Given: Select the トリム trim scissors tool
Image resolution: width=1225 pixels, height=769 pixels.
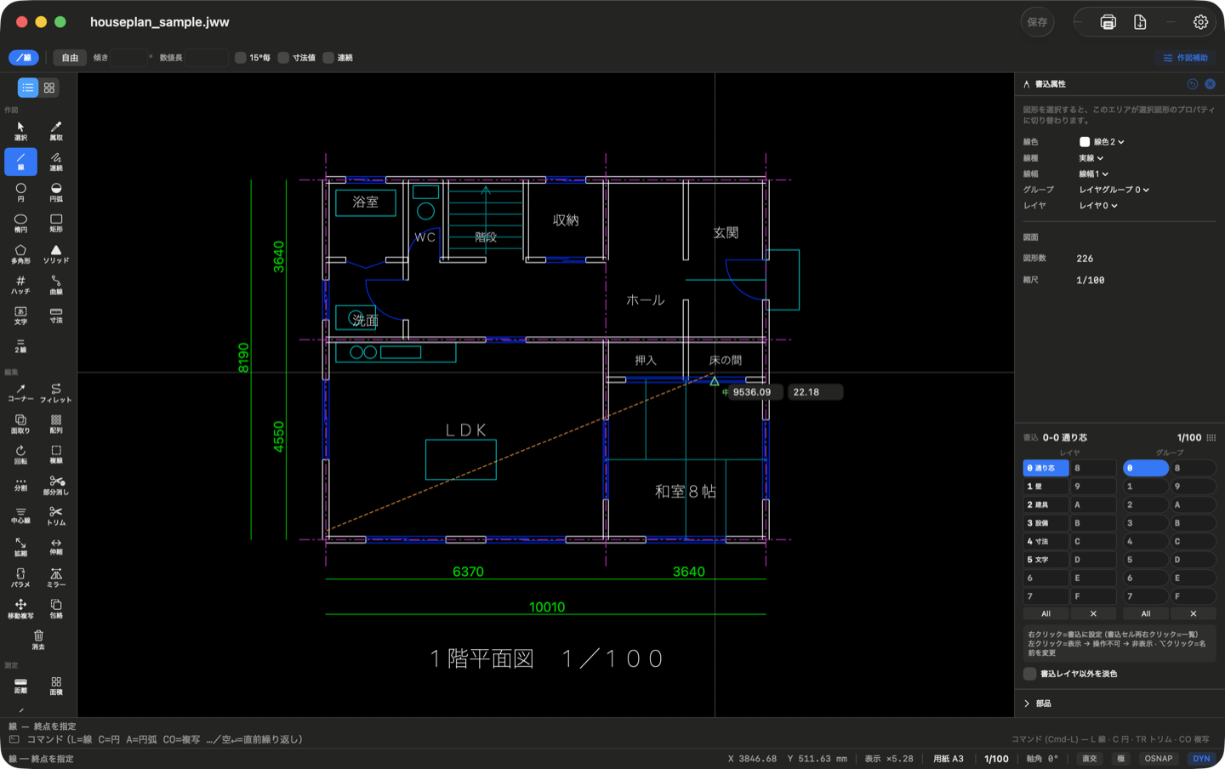Looking at the screenshot, I should [x=56, y=516].
